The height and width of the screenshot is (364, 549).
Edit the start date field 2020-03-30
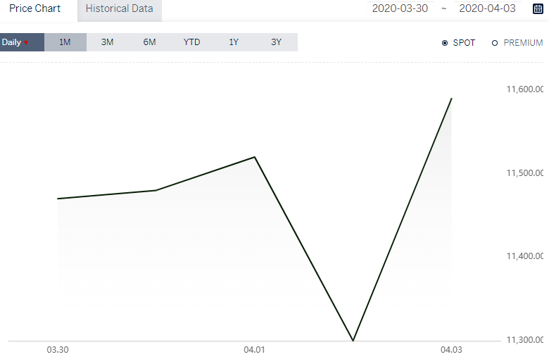(400, 8)
